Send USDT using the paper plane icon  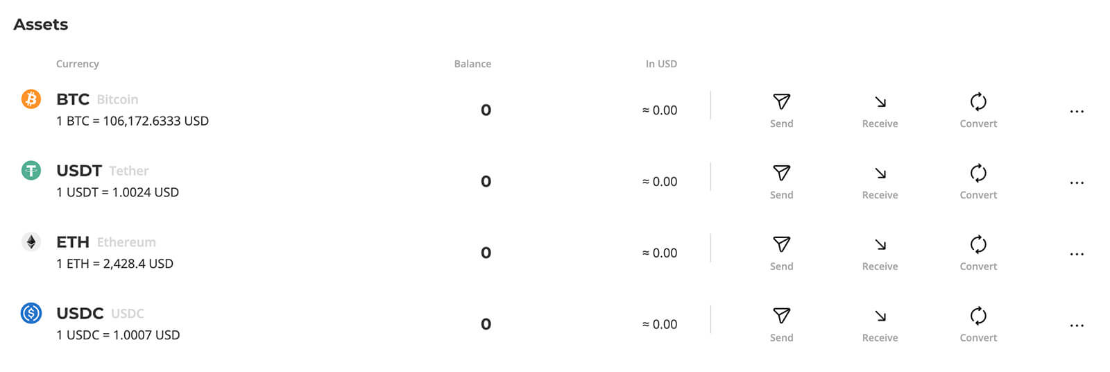[781, 173]
